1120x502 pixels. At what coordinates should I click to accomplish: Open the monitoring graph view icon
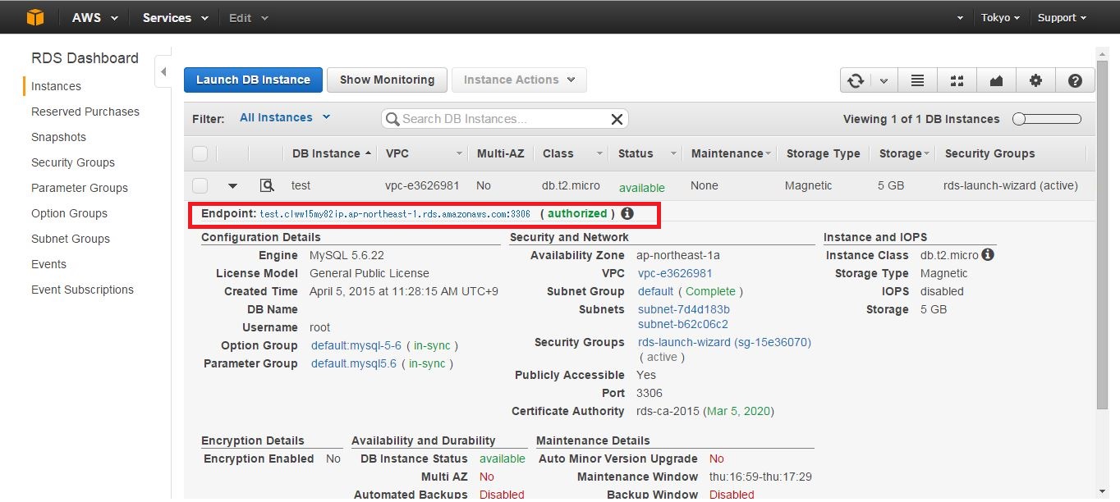[x=996, y=80]
